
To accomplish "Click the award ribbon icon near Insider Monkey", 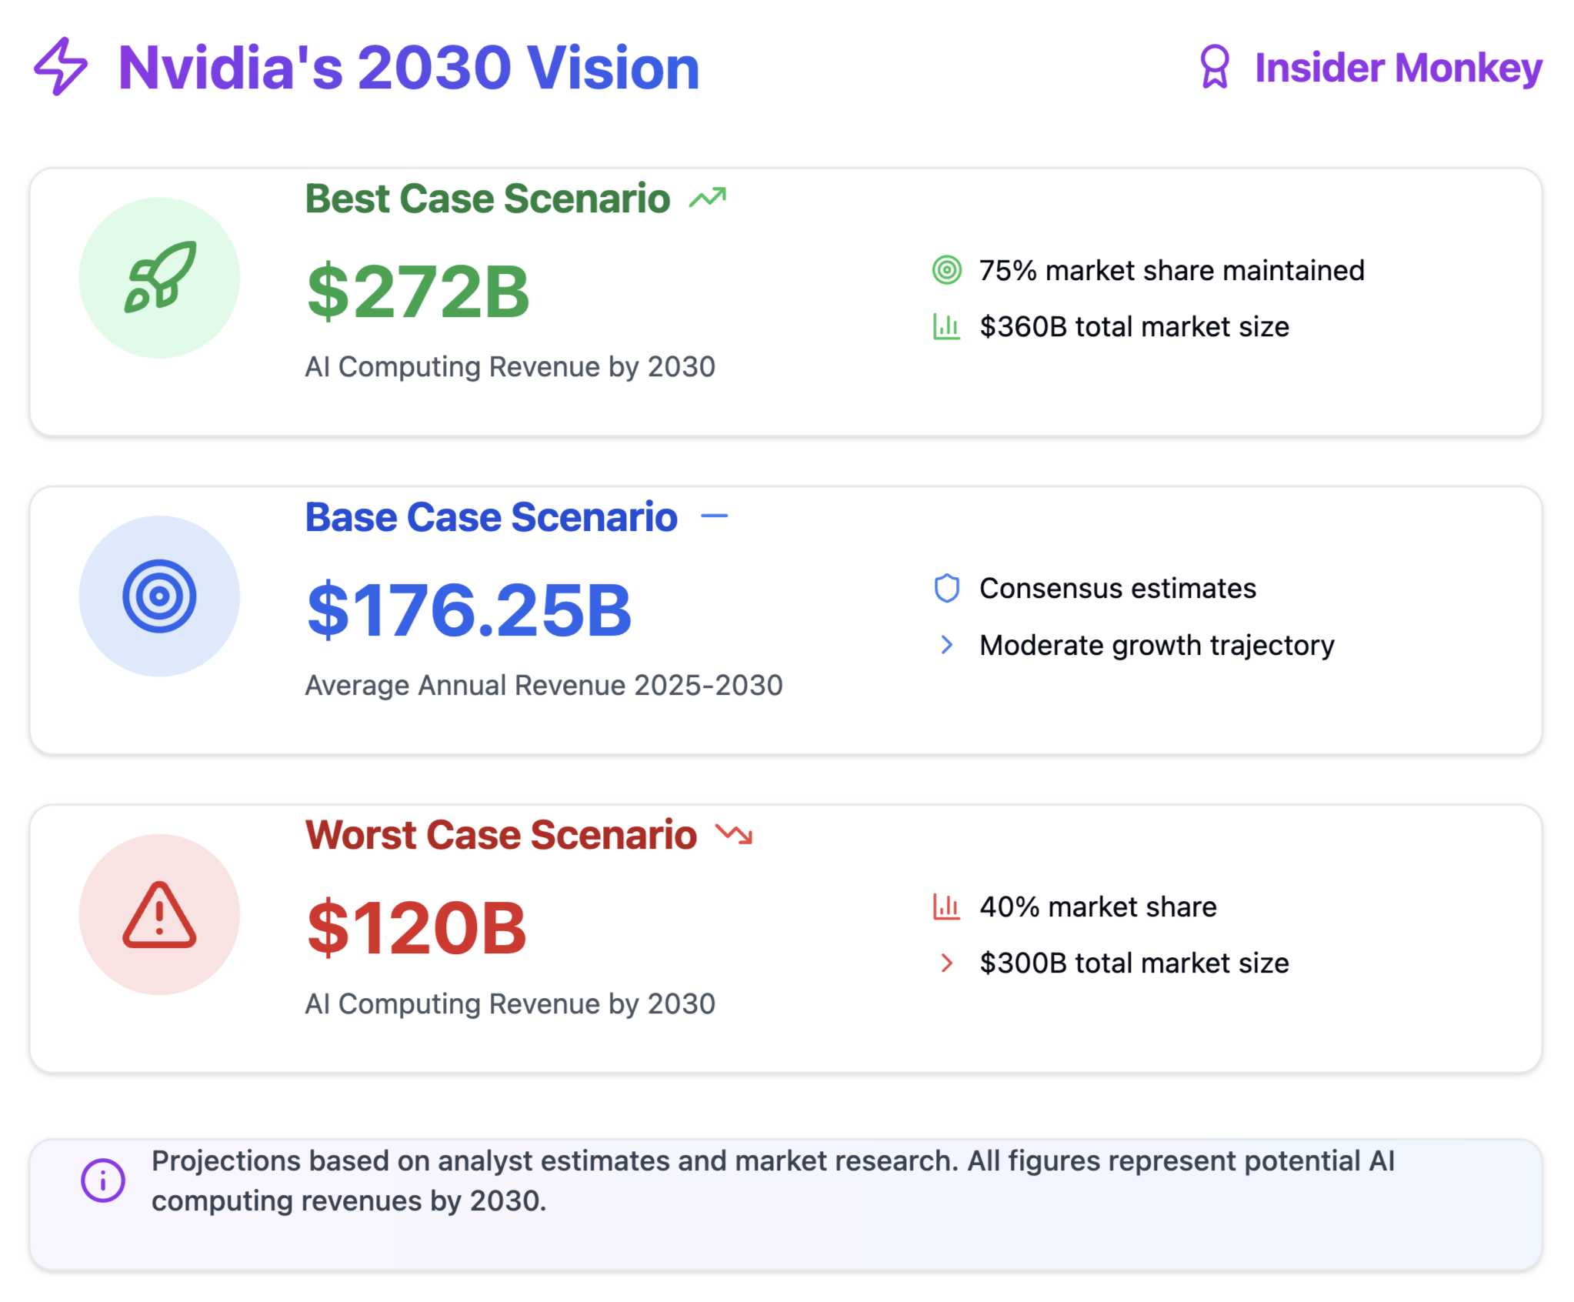I will (1214, 67).
